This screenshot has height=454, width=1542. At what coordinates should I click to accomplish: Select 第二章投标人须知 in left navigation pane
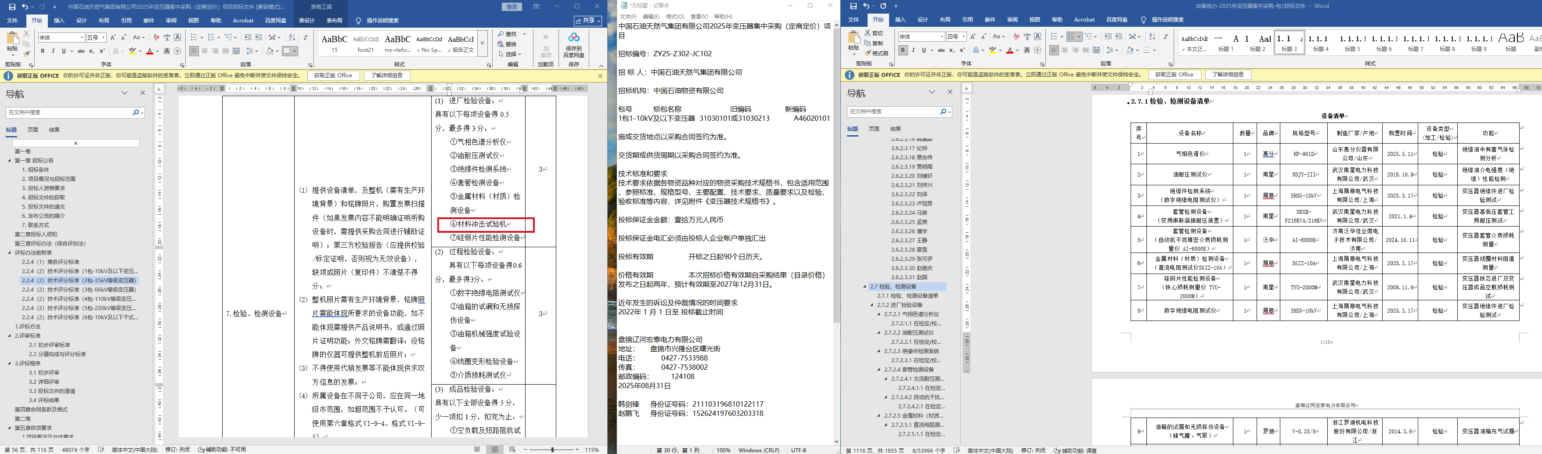click(x=36, y=234)
